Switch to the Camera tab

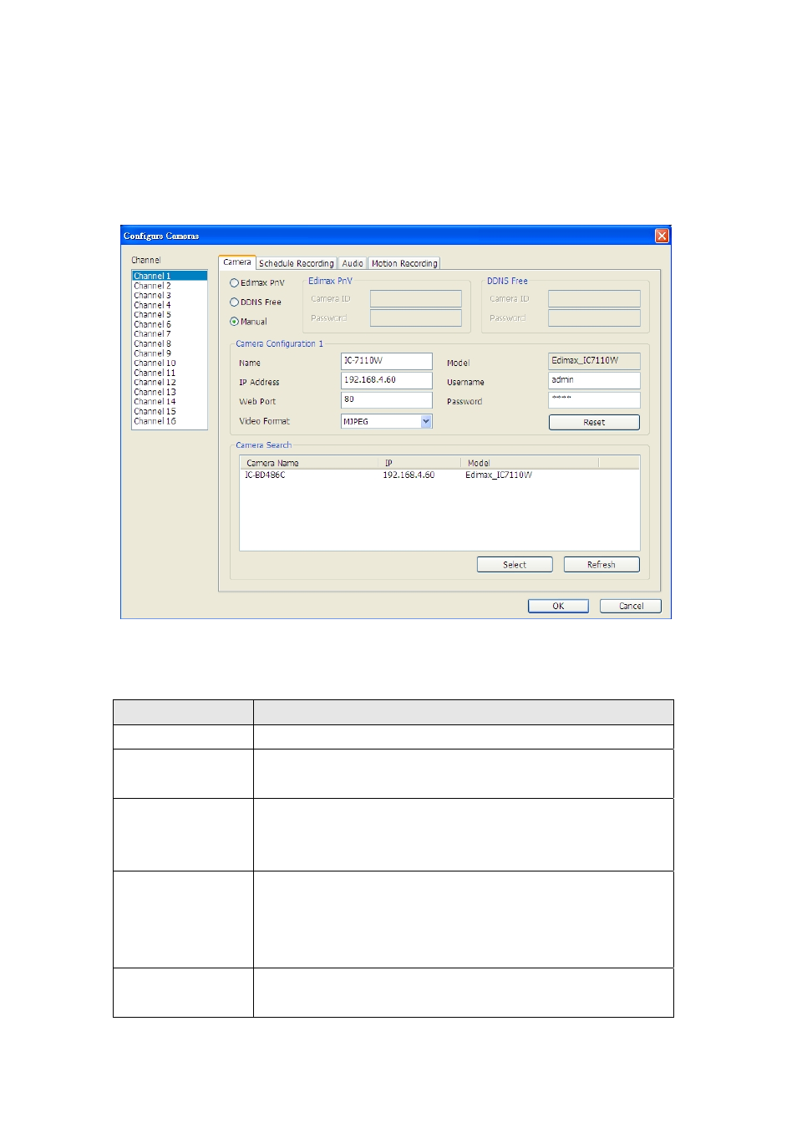(x=236, y=262)
